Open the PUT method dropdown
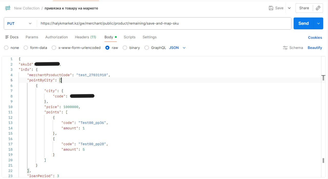The image size is (328, 179). [20, 23]
